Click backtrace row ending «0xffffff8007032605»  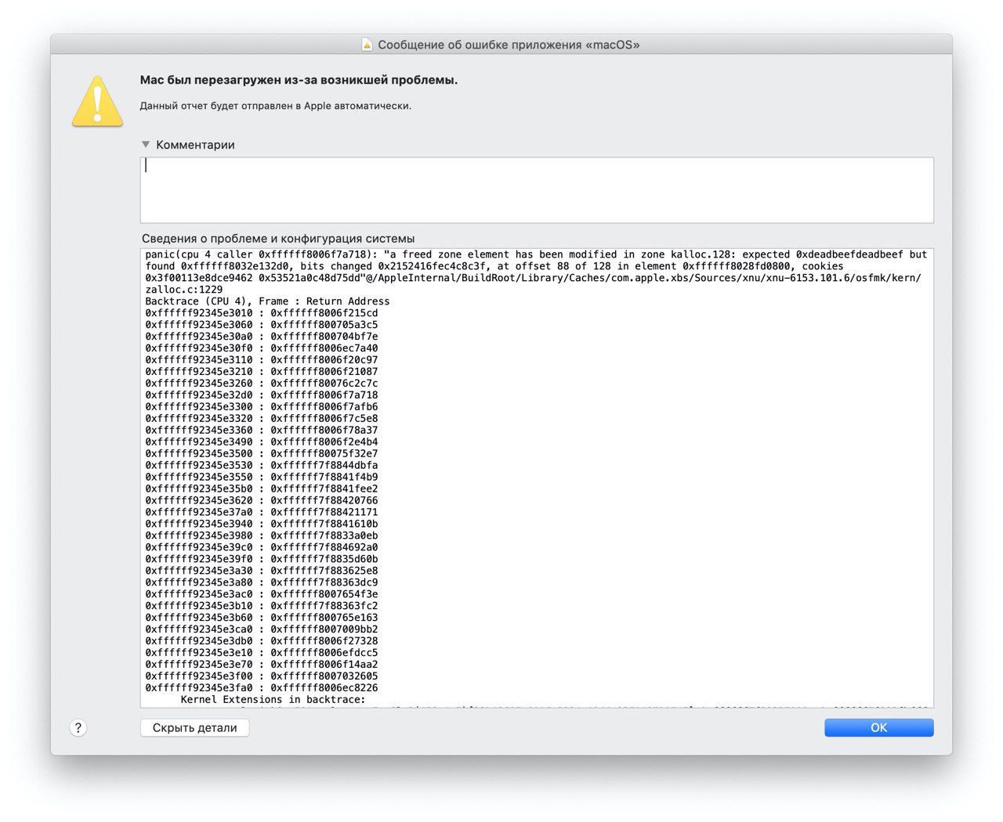(262, 676)
